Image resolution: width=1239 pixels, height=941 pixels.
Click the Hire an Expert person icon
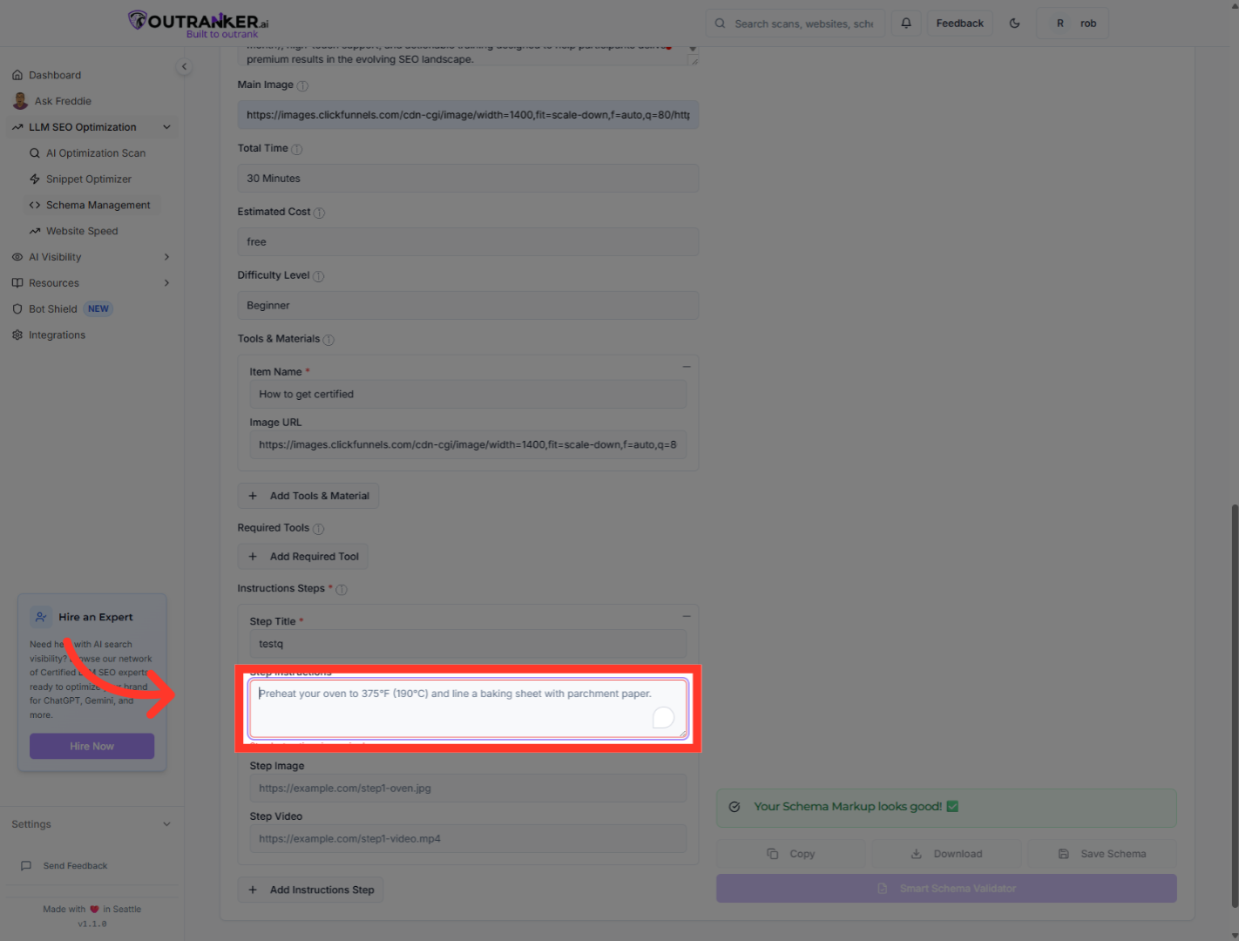(41, 617)
